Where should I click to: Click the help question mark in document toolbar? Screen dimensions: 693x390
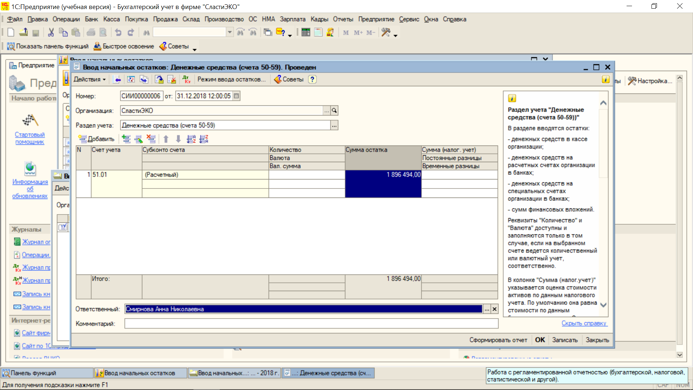coord(313,79)
